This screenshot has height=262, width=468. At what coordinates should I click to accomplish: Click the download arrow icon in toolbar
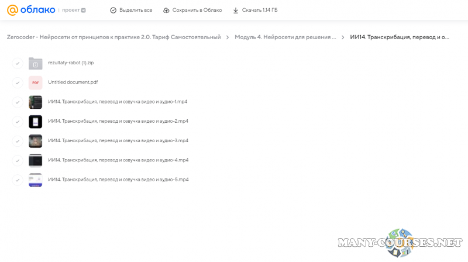(236, 11)
